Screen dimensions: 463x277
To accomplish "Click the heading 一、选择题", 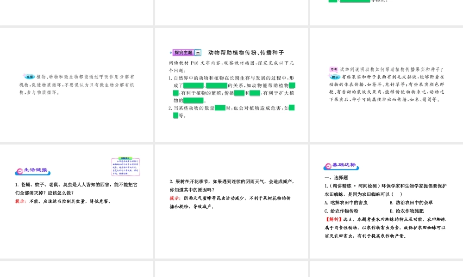I will pyautogui.click(x=336, y=177).
